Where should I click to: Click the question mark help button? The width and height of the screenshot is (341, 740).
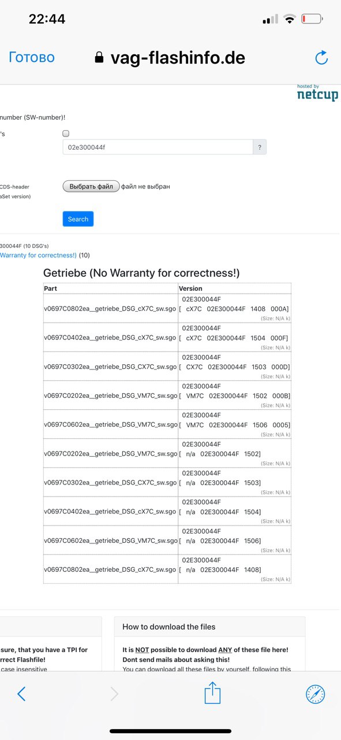coord(260,147)
